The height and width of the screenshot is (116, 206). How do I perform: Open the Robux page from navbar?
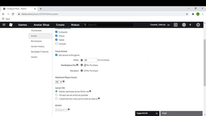(x=75, y=25)
